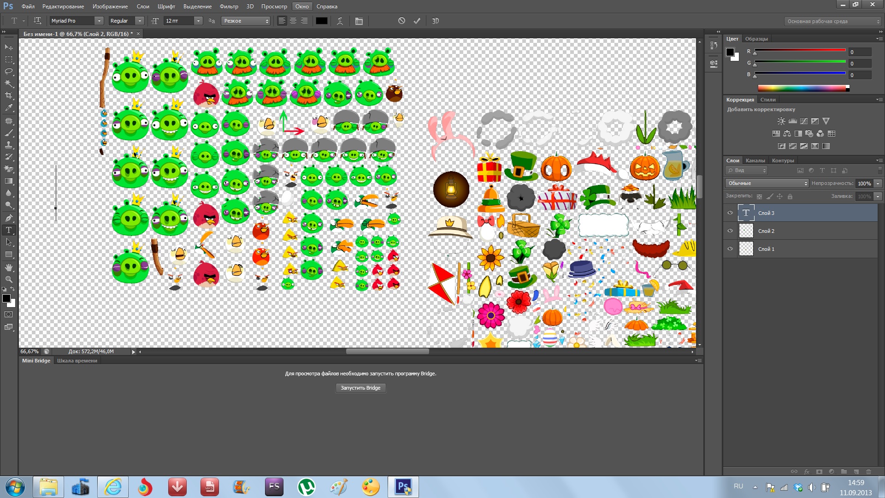This screenshot has width=885, height=498.
Task: Toggle visibility of the Слой 1 layer
Action: [730, 249]
